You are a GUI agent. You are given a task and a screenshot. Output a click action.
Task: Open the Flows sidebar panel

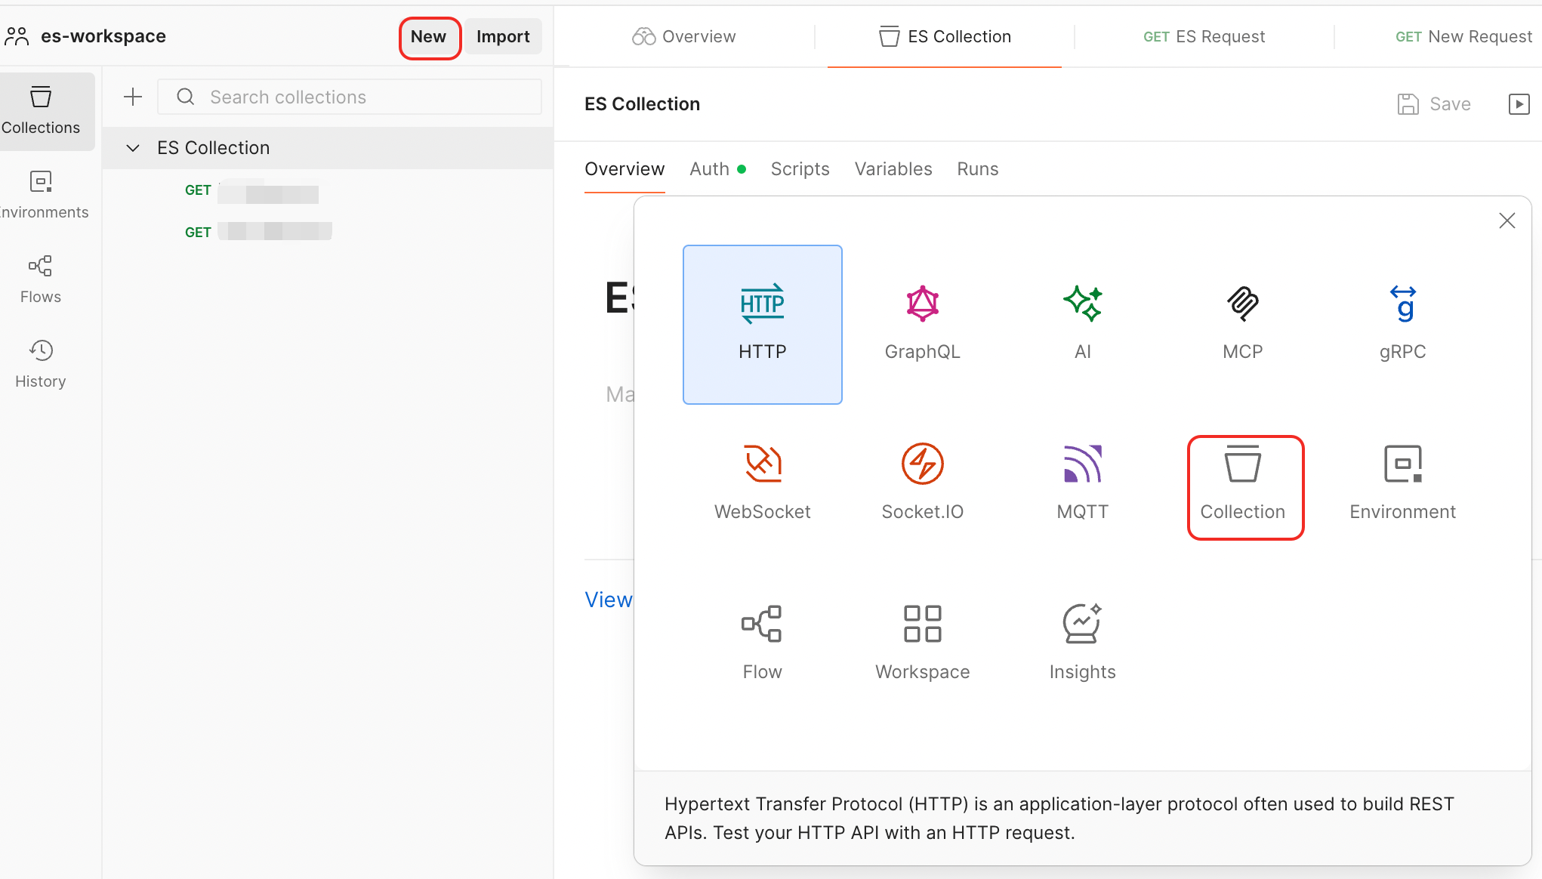click(x=41, y=280)
